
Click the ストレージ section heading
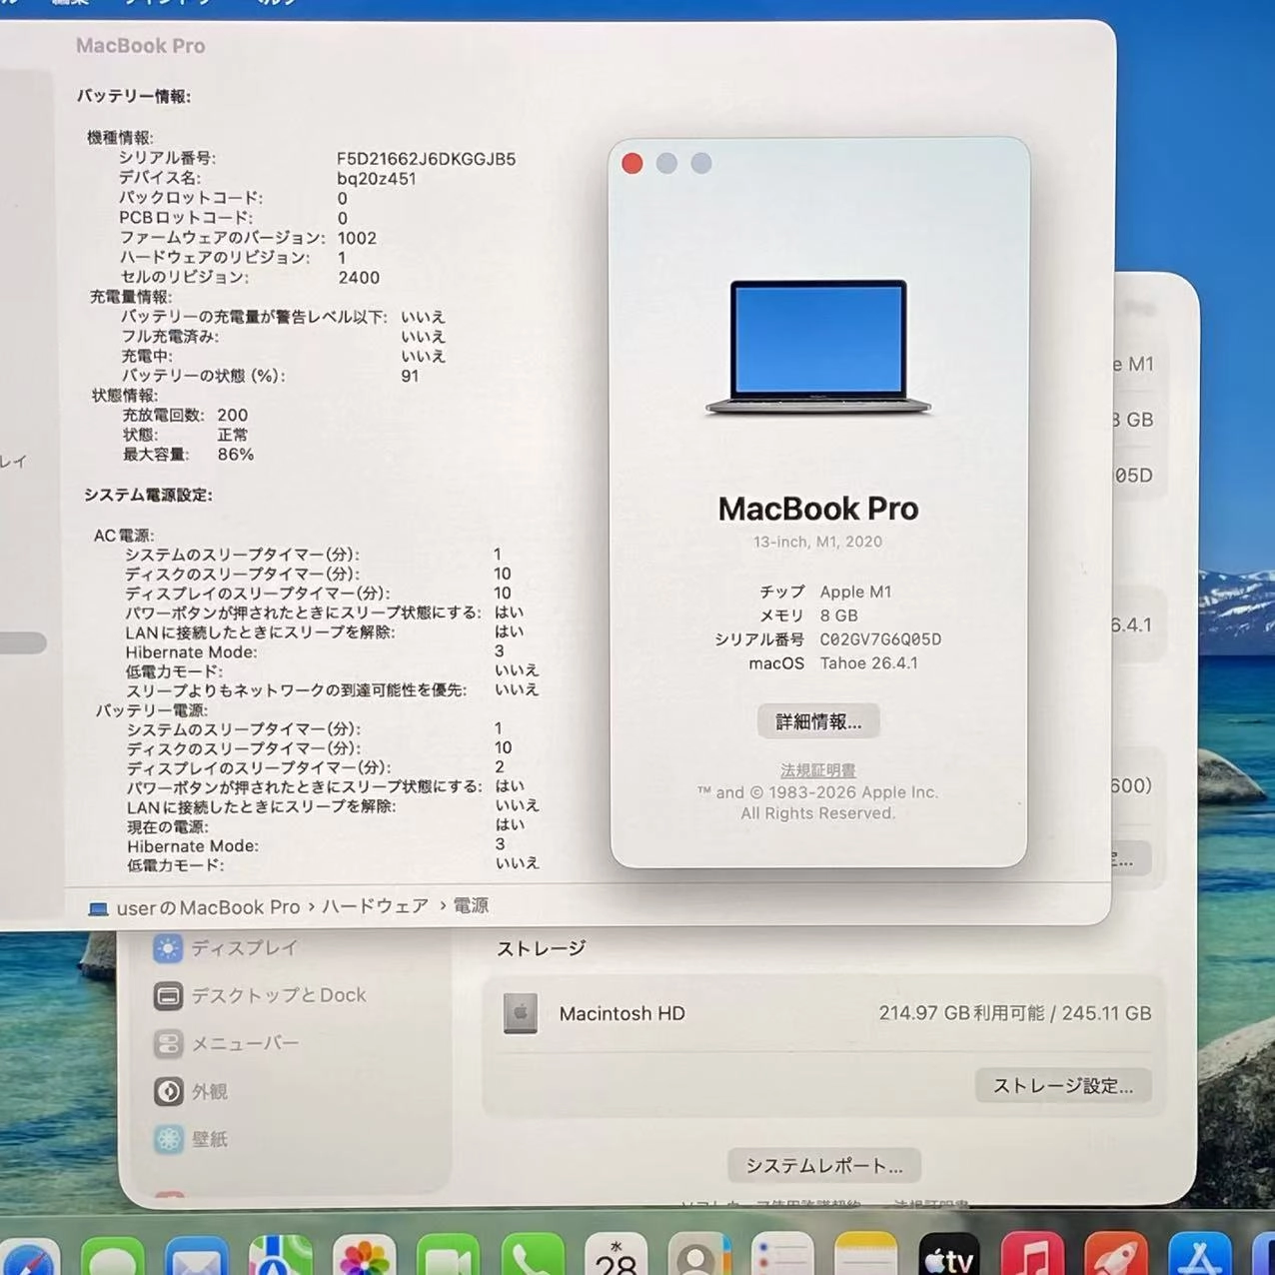pos(541,948)
